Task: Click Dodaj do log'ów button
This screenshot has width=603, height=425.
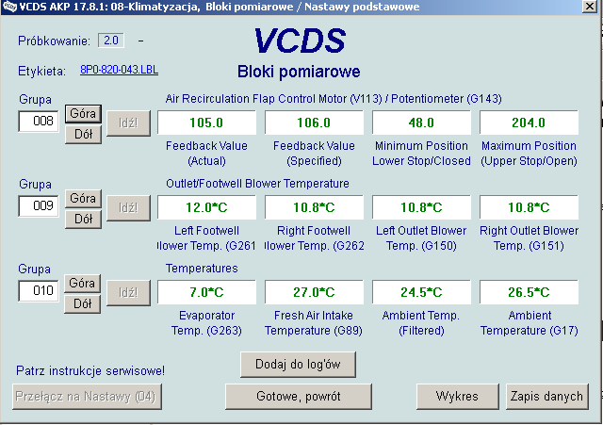Action: coord(298,365)
